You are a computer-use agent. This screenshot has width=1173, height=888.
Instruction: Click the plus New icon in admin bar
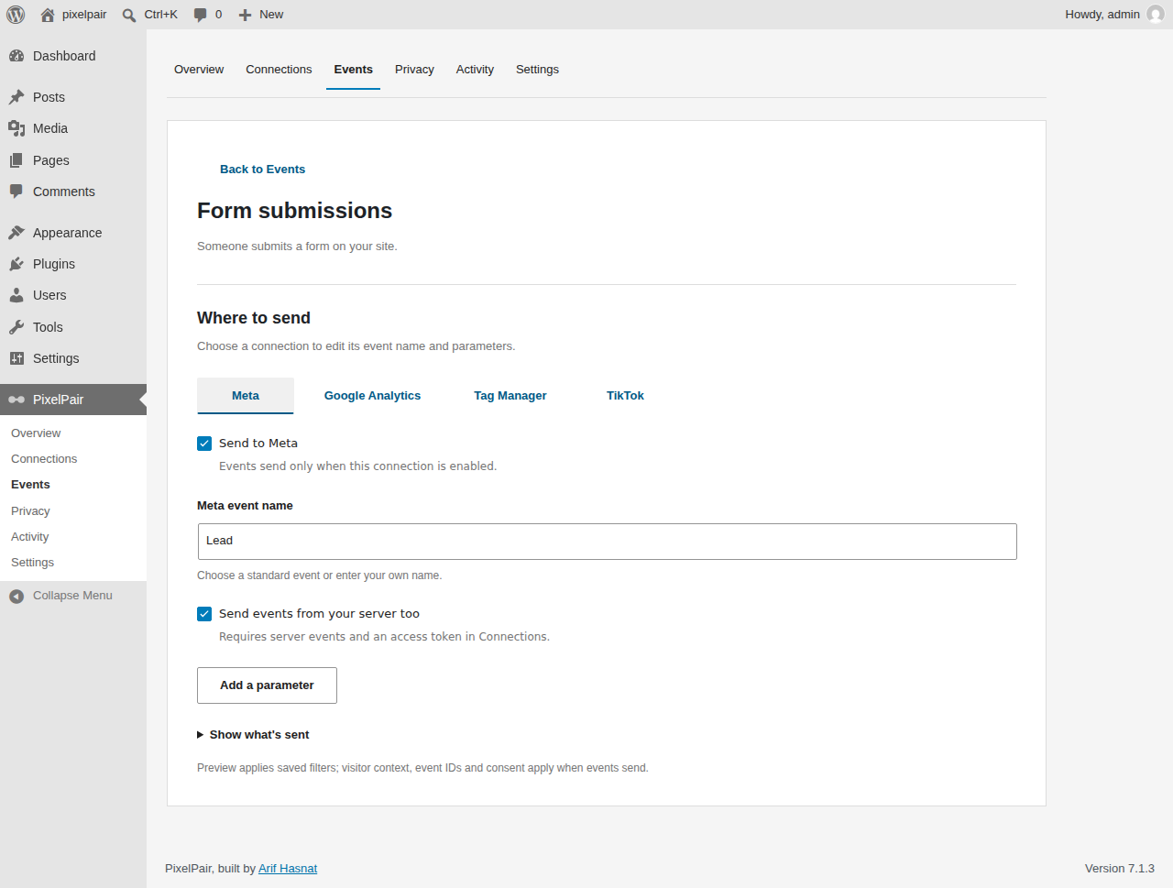pyautogui.click(x=245, y=15)
